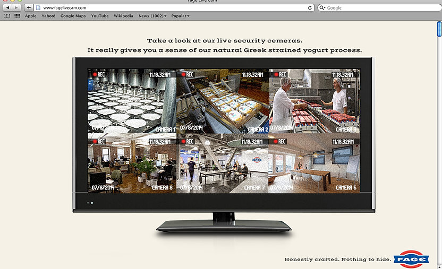This screenshot has height=269, width=442.
Task: Select the Camera 2 packaging feed
Action: click(223, 101)
